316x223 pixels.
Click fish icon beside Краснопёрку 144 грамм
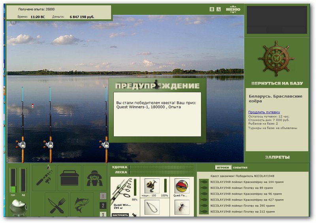coord(204,182)
